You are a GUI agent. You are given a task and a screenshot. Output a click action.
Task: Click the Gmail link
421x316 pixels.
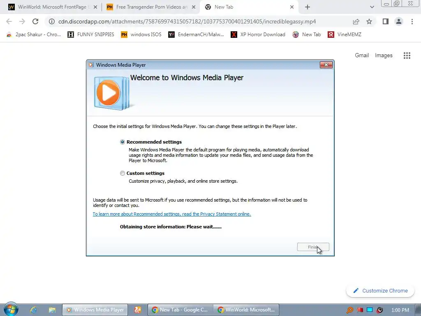click(362, 56)
